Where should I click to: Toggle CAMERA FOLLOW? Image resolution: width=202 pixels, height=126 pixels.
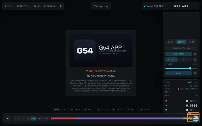click(181, 48)
